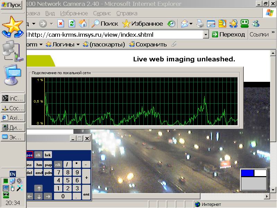The image size is (277, 208).
Task: Click the blue color block in overlay
Action: (247, 173)
